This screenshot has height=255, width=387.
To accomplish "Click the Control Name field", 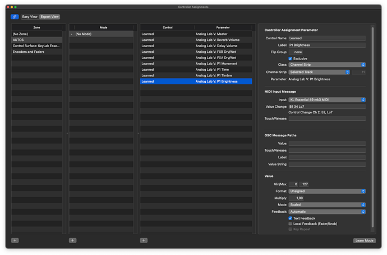I will click(x=327, y=38).
